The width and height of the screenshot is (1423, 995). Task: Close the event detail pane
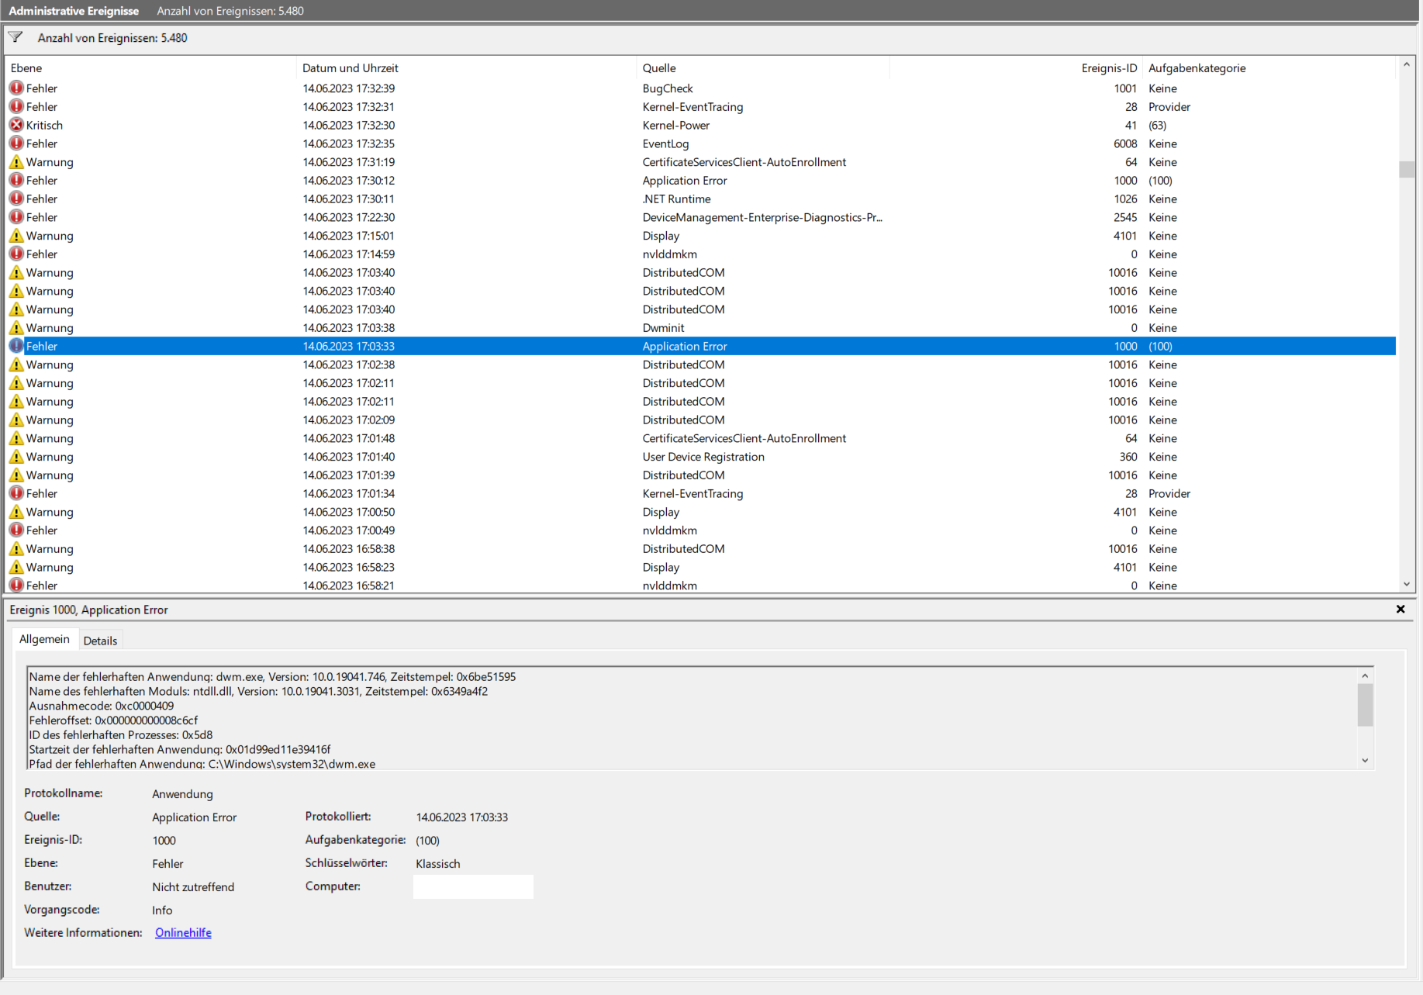point(1401,610)
